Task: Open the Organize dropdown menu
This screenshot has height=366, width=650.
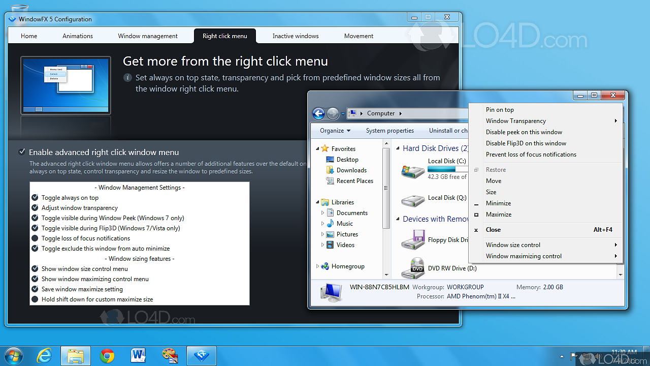Action: point(335,131)
